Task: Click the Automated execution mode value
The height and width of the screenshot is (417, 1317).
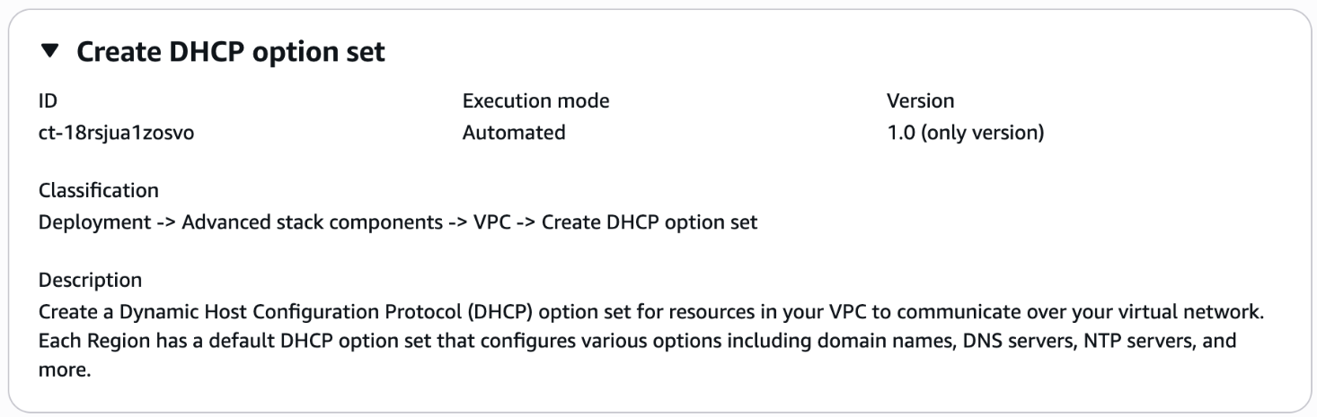Action: [x=514, y=133]
